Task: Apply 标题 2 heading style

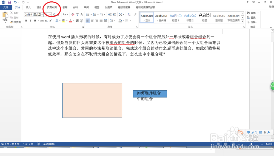Action: point(190,17)
